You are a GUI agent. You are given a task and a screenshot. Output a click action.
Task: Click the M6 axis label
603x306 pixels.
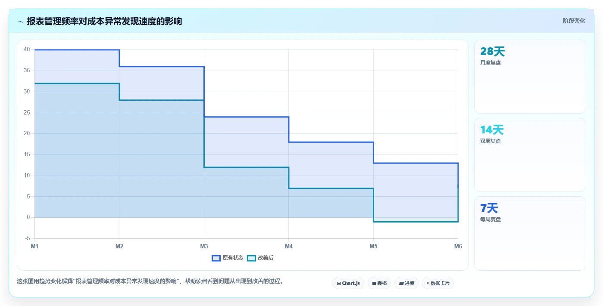pyautogui.click(x=458, y=247)
